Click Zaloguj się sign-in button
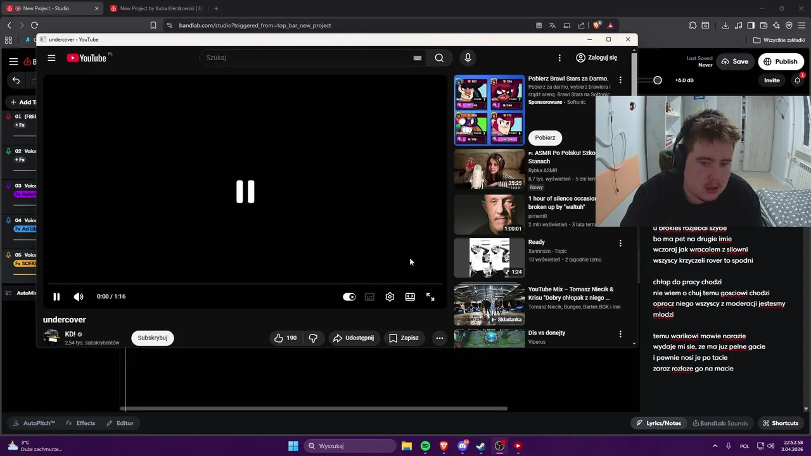The width and height of the screenshot is (811, 456). pos(596,58)
